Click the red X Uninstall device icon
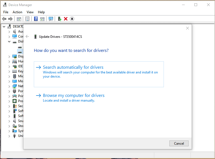This screenshot has width=215, height=159. point(66,19)
